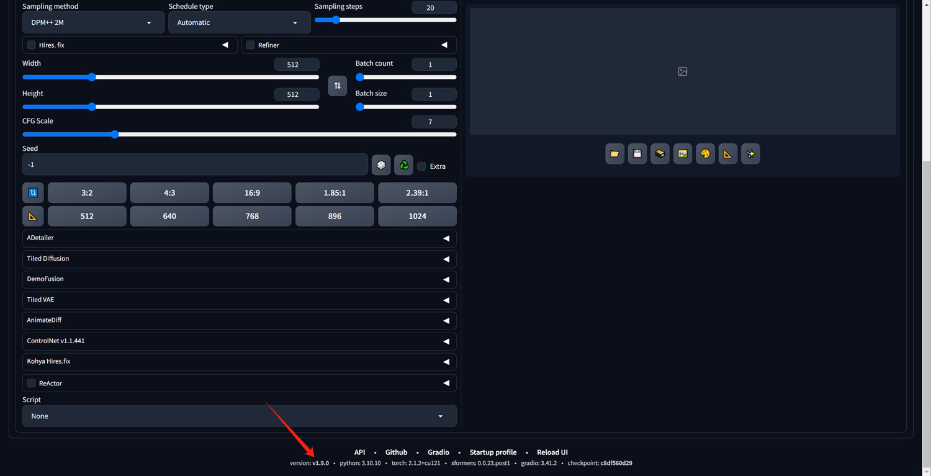
Task: Enable the Hires. fix checkbox
Action: (31, 45)
